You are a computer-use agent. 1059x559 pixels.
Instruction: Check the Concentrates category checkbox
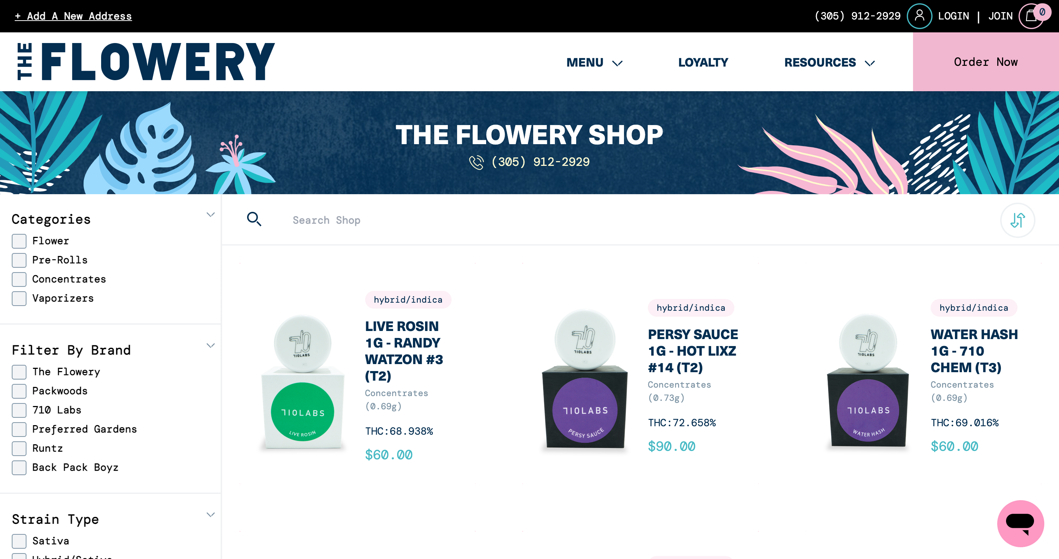pos(19,279)
